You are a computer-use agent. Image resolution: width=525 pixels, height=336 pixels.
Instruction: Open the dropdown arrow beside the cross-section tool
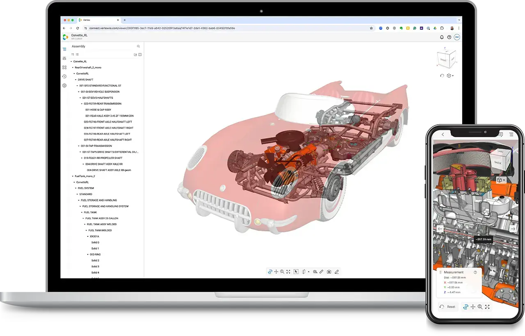pyautogui.click(x=308, y=272)
